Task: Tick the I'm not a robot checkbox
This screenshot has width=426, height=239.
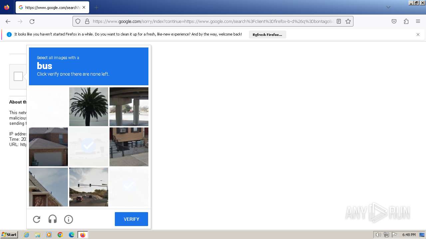Action: (x=18, y=76)
